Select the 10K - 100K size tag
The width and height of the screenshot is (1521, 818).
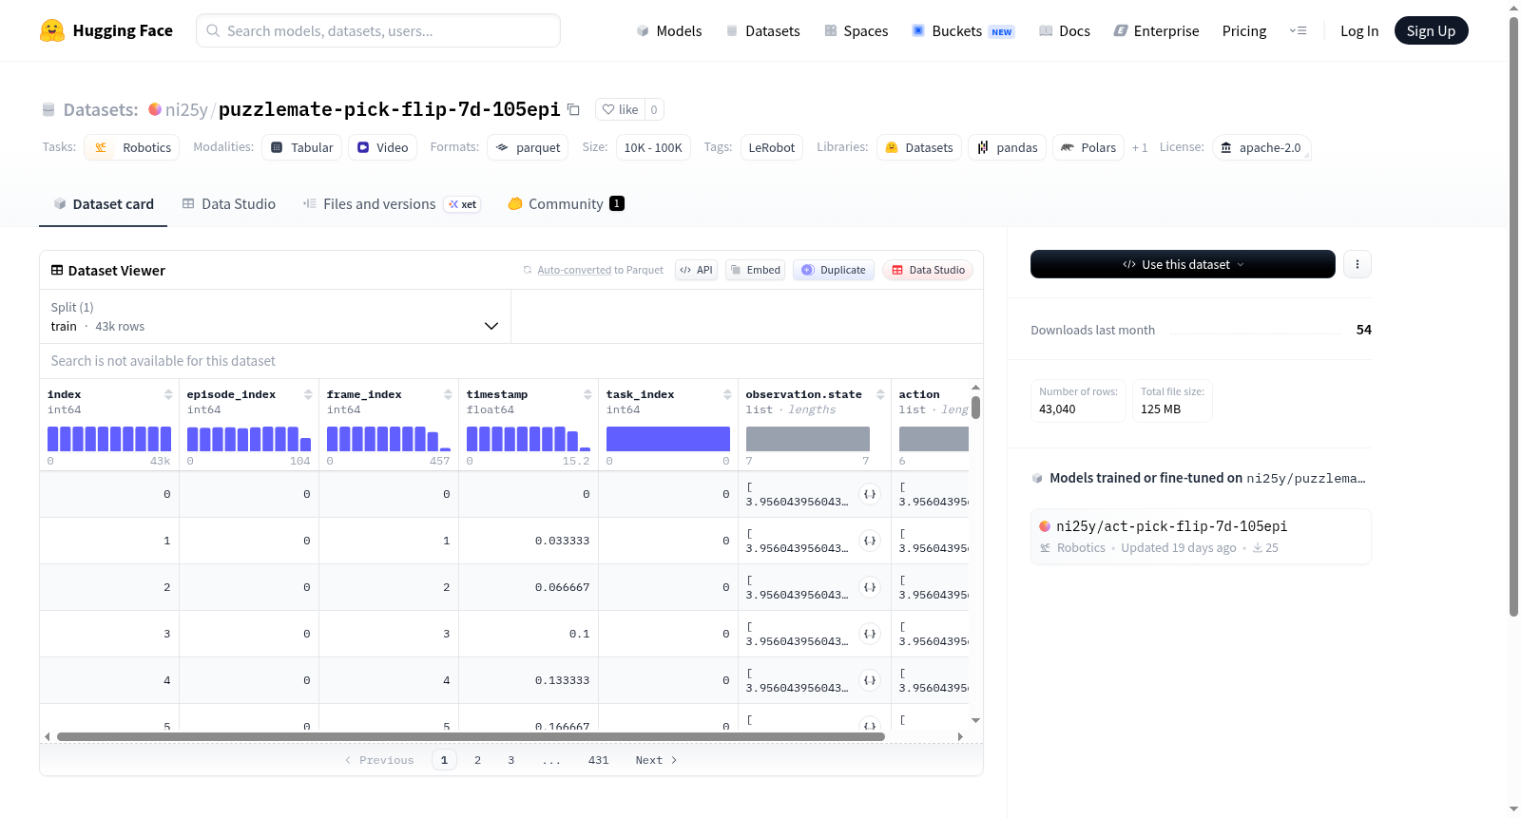tap(653, 147)
